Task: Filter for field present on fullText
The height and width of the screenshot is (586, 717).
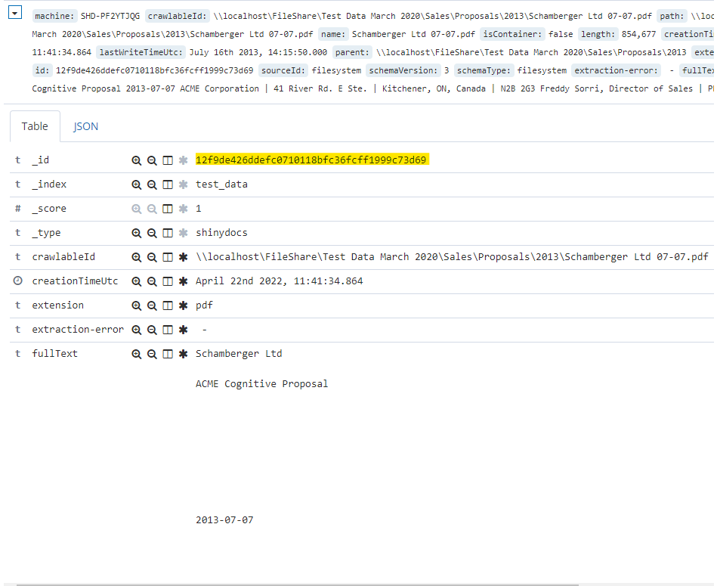Action: click(x=183, y=354)
